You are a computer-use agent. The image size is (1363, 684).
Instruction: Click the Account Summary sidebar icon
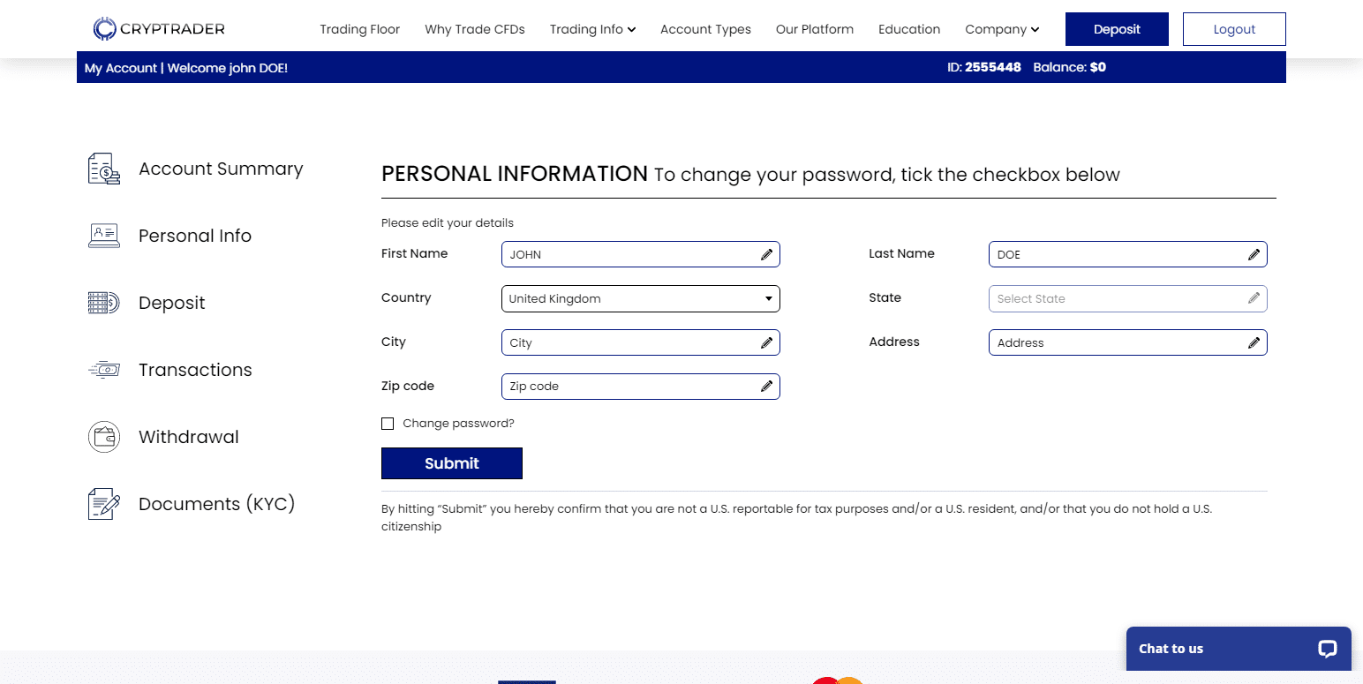pos(104,169)
